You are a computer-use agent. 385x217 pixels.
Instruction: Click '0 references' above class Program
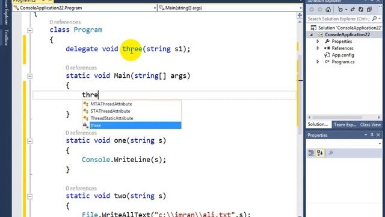point(65,22)
